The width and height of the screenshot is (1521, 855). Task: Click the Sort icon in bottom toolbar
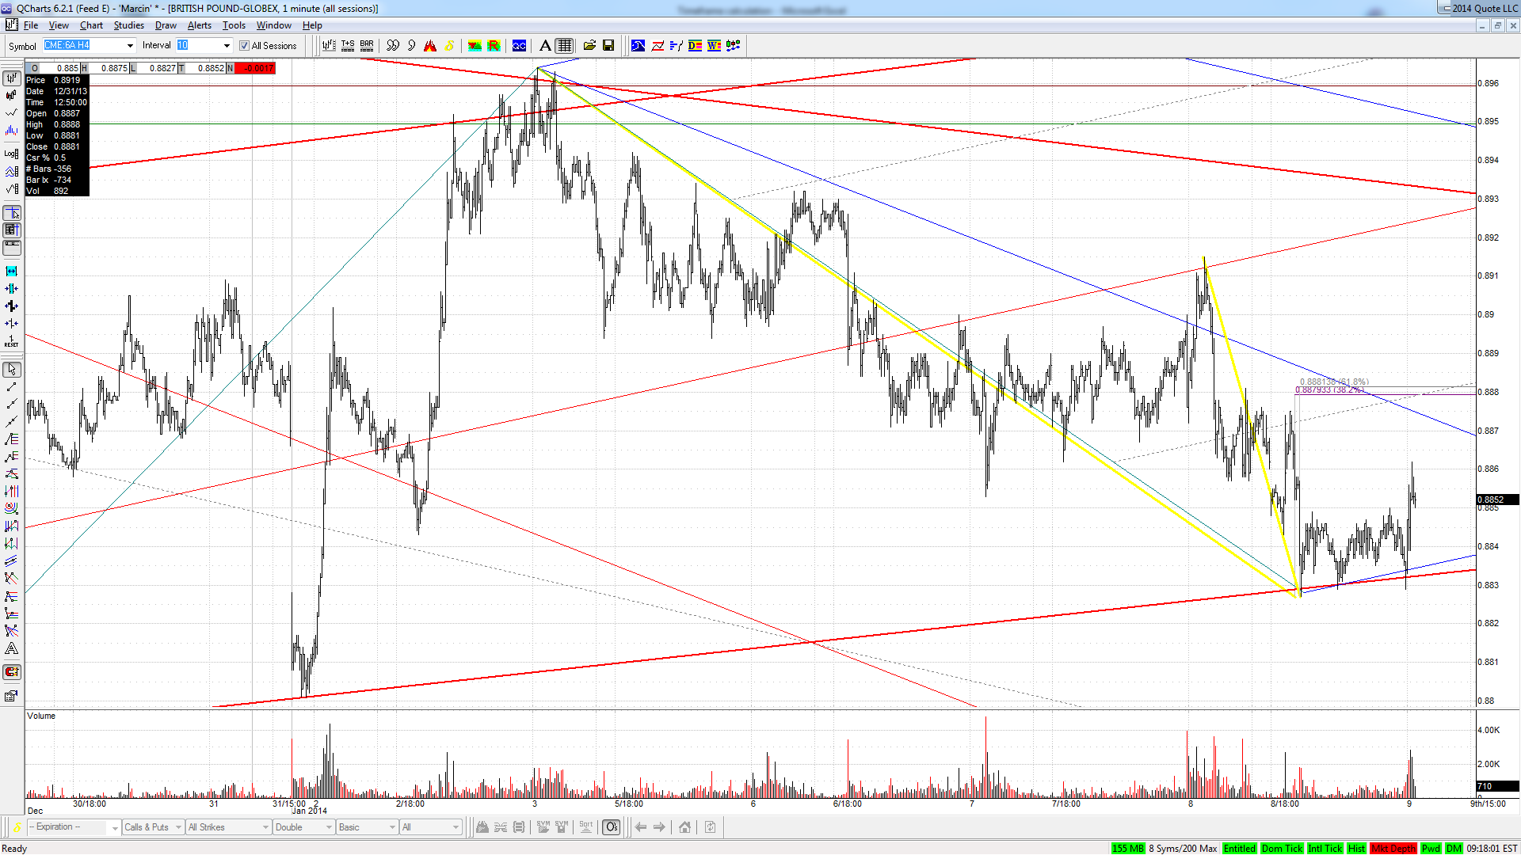(x=586, y=827)
